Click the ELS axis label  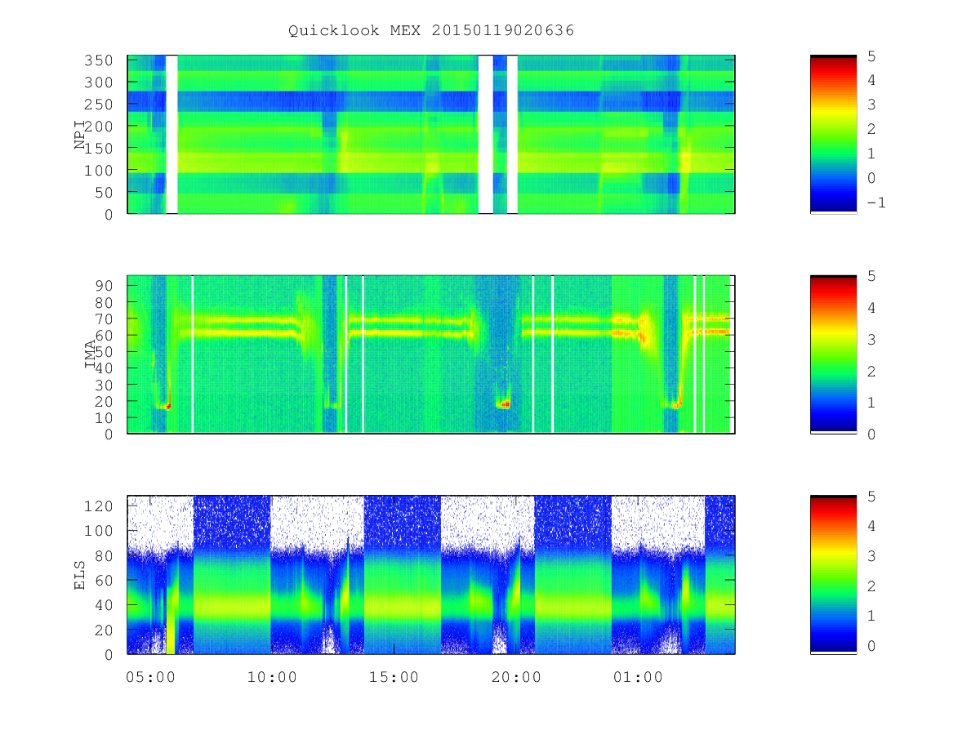coord(80,575)
